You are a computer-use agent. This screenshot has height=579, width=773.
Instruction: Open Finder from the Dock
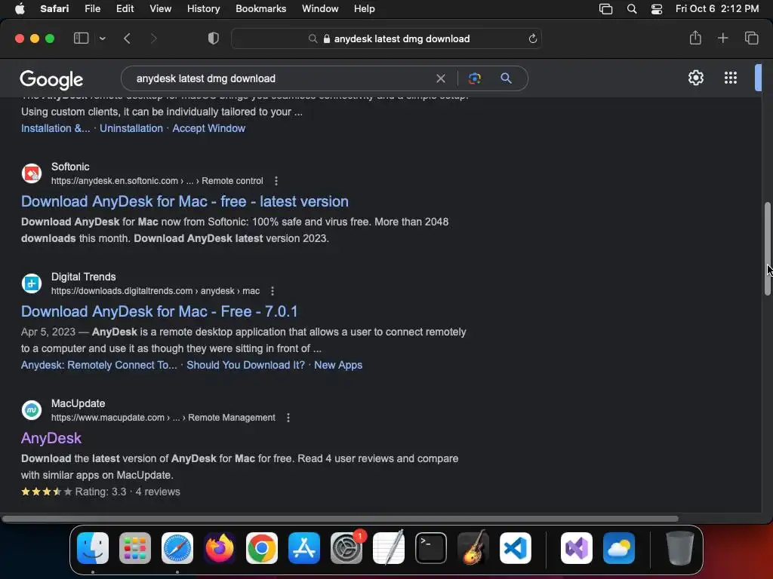click(93, 548)
